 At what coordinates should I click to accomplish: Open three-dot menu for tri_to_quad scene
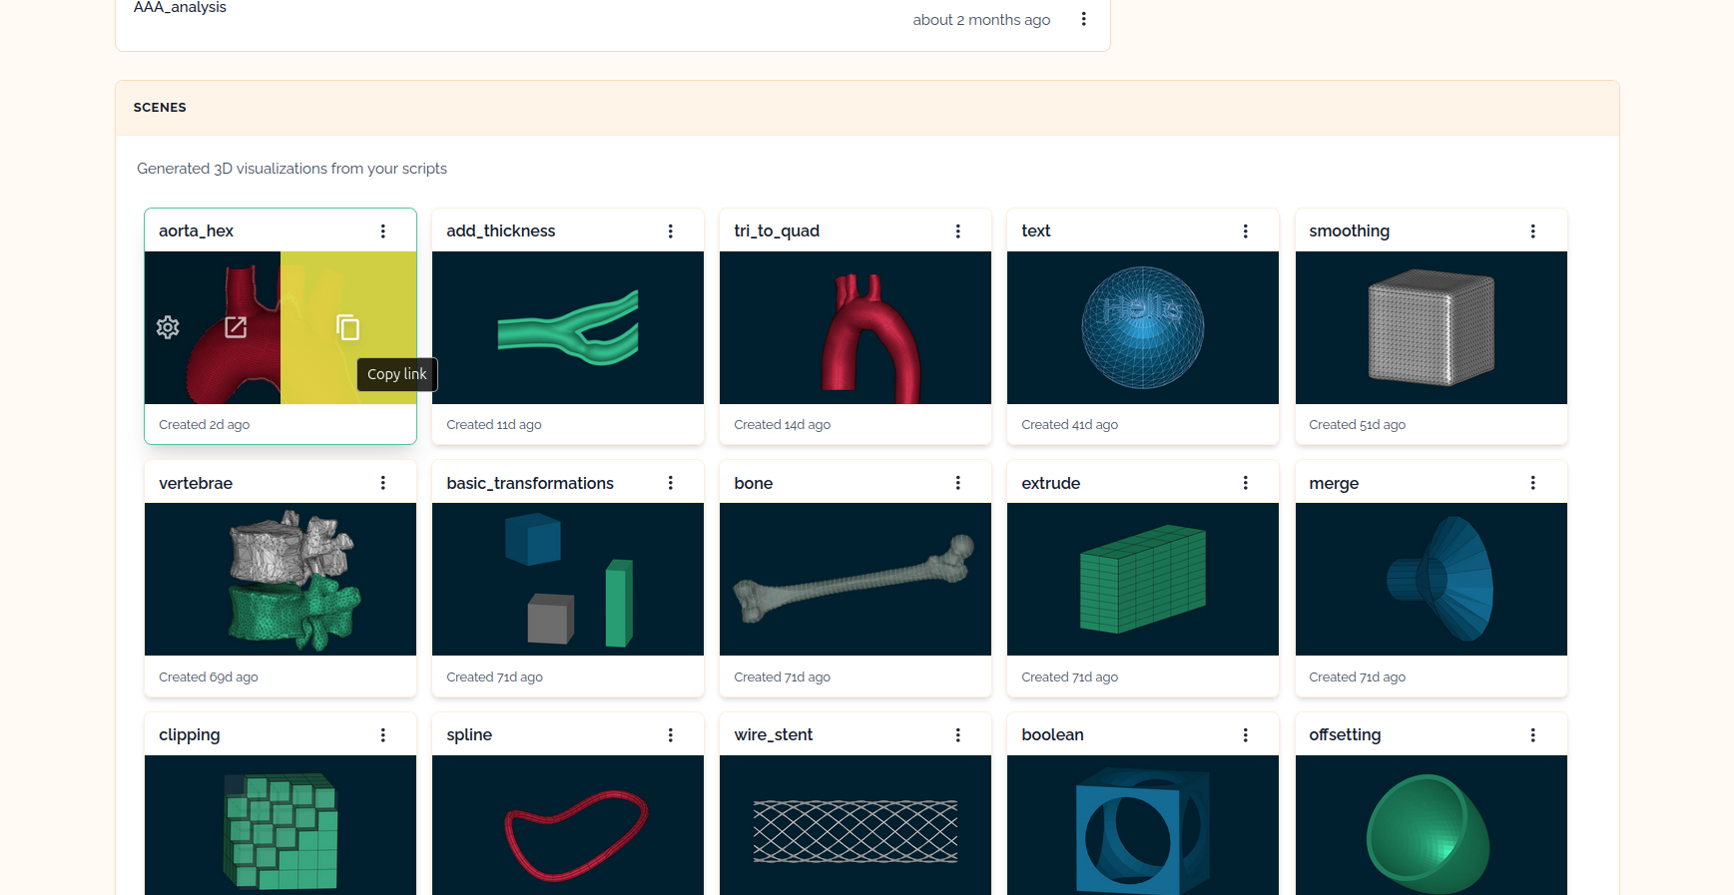[x=957, y=231]
